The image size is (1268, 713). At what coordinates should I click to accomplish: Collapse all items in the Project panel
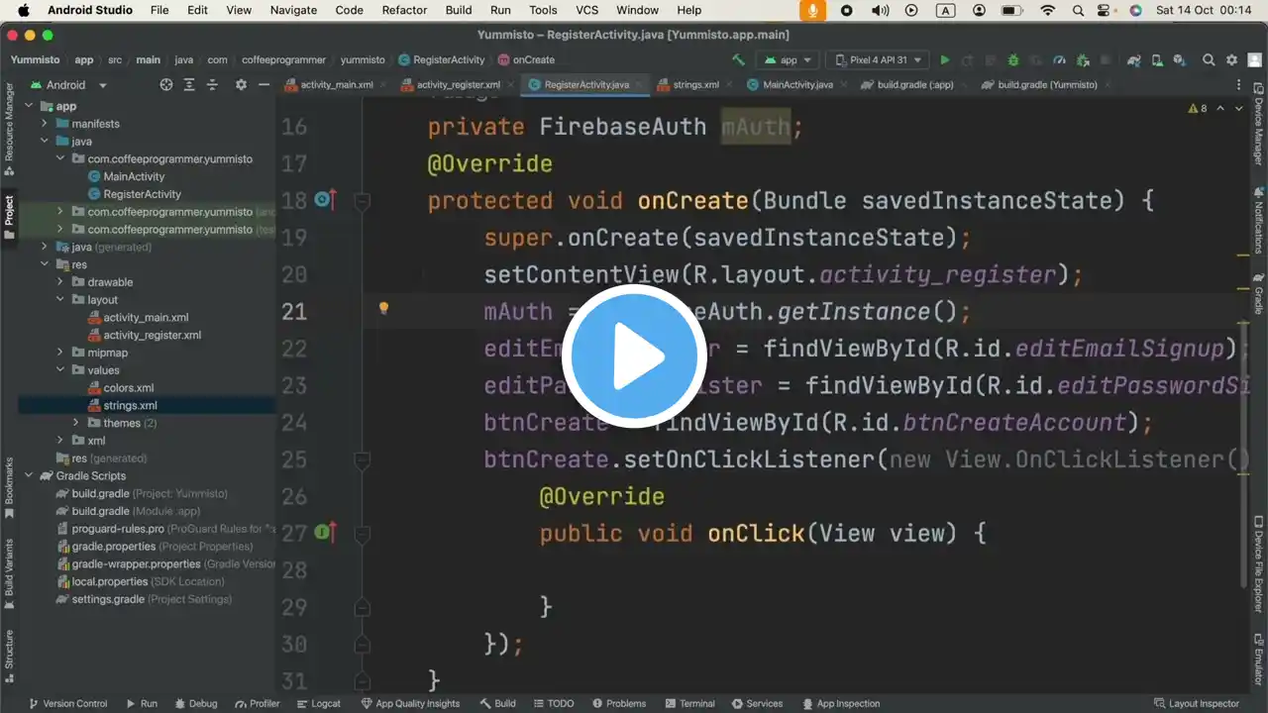click(214, 85)
